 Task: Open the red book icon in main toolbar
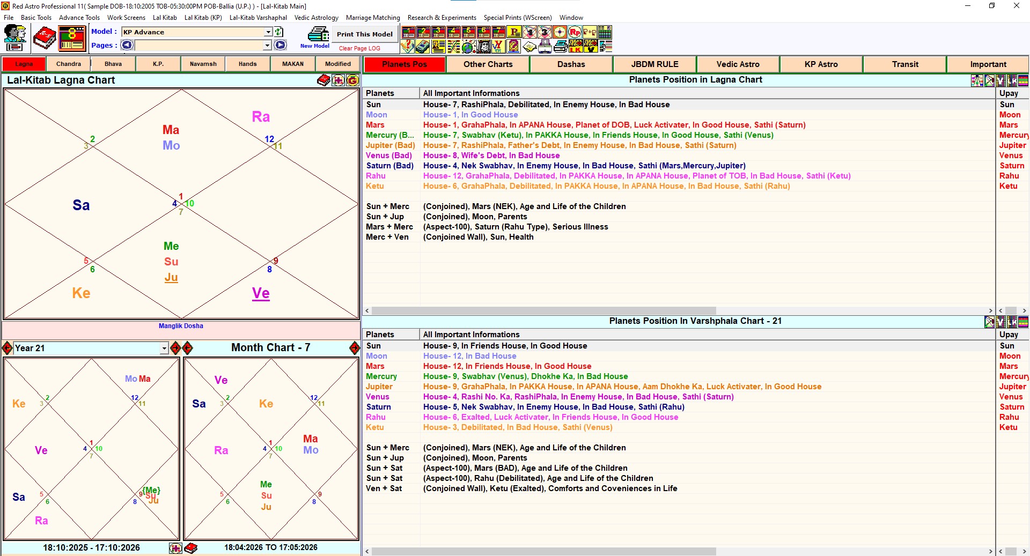44,38
